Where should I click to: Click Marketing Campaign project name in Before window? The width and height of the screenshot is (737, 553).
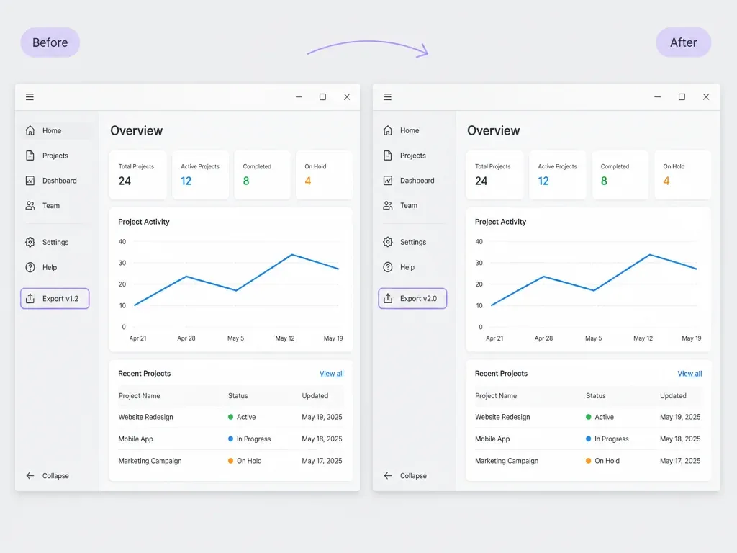click(150, 461)
